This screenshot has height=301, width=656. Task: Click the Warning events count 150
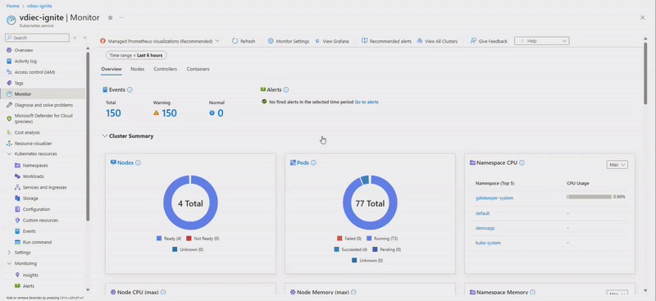pos(169,113)
